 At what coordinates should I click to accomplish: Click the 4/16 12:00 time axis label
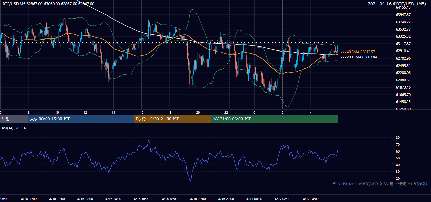pos(85,199)
